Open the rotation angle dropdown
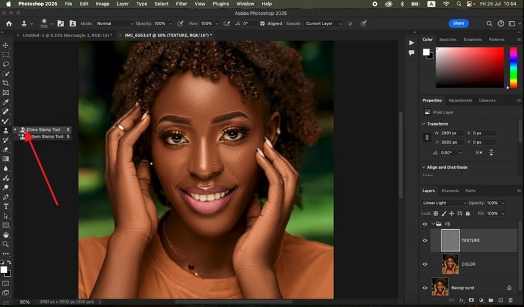Viewport: 524px width, 307px height. [x=460, y=153]
